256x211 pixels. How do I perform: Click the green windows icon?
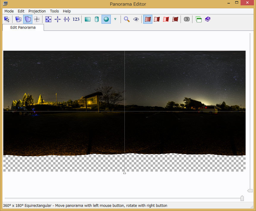tap(198, 19)
